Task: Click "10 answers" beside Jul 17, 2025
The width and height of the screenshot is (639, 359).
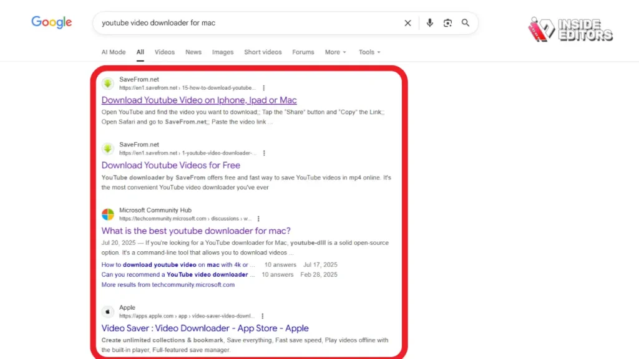Action: [280, 264]
